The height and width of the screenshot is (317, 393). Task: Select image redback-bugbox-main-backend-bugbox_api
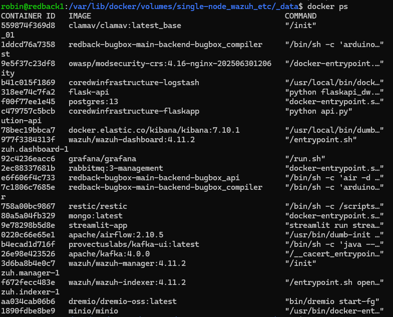(x=154, y=178)
